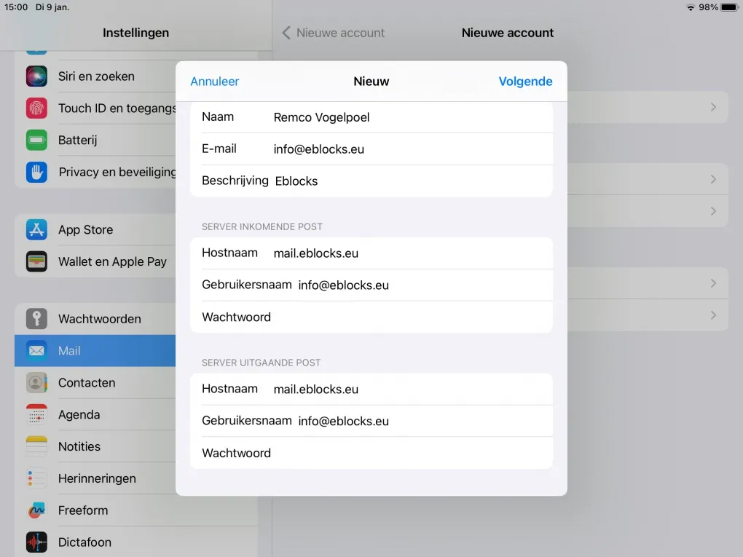Click the incoming server Wachtwoord field
This screenshot has height=557, width=743.
point(408,317)
